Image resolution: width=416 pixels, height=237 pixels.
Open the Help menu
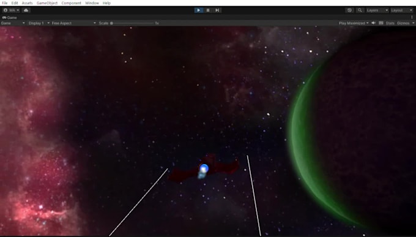click(106, 3)
